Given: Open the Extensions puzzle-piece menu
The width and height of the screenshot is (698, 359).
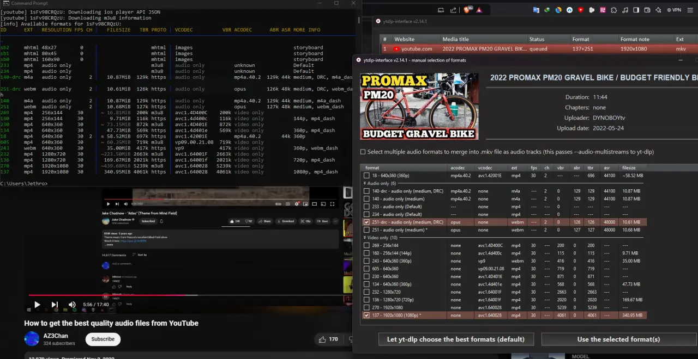Looking at the screenshot, I should click(614, 10).
